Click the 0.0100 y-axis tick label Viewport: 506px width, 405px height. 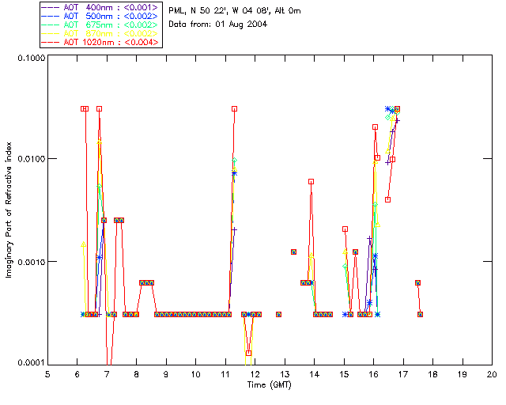(31, 159)
